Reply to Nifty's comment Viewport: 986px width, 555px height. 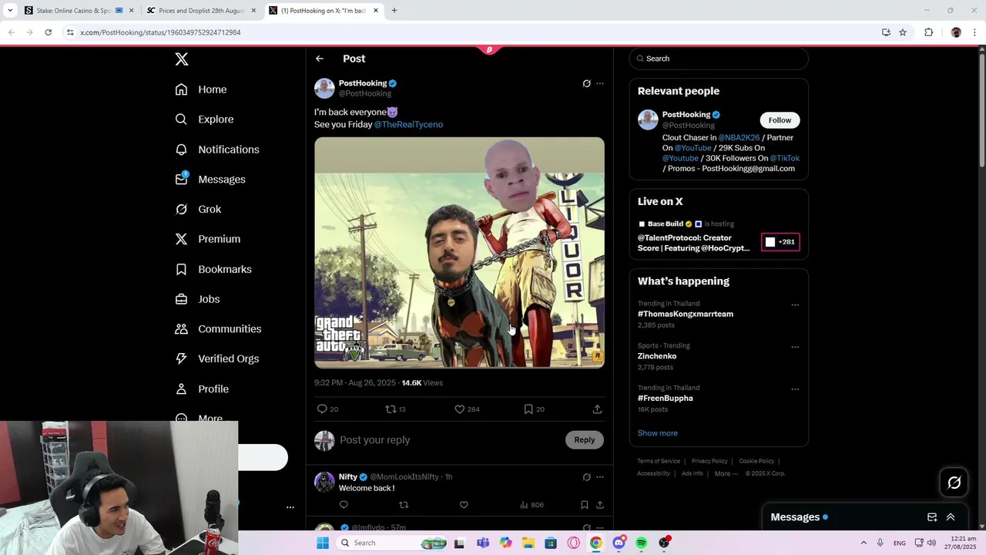tap(344, 505)
